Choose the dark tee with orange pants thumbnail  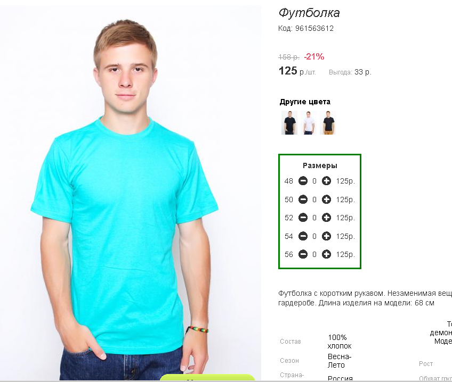[x=328, y=122]
